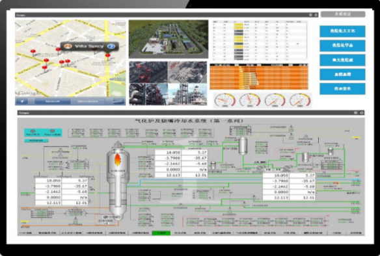Select the Directions tab in map toolbar
The width and height of the screenshot is (380, 256).
click(x=88, y=101)
